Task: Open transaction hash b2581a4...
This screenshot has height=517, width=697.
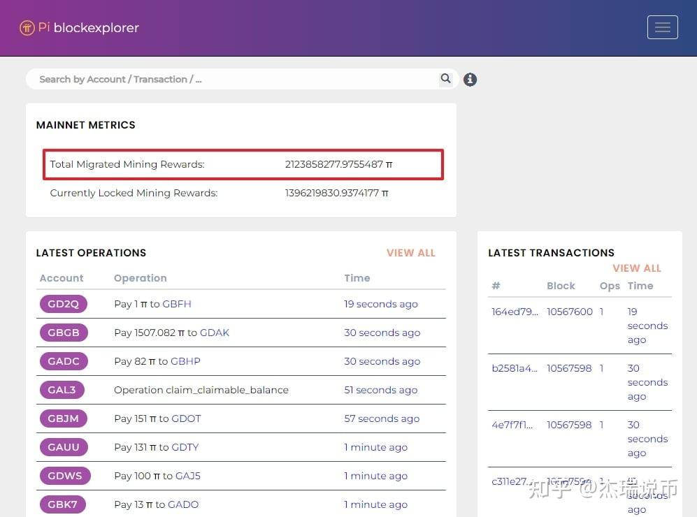Action: point(515,368)
